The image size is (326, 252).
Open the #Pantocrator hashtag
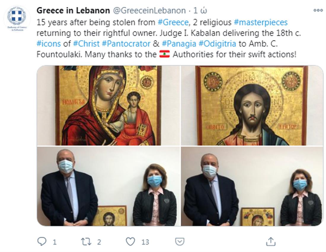coord(126,43)
